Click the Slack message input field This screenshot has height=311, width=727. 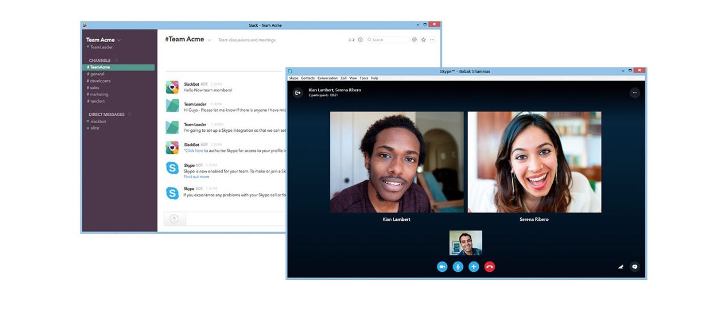(x=235, y=218)
